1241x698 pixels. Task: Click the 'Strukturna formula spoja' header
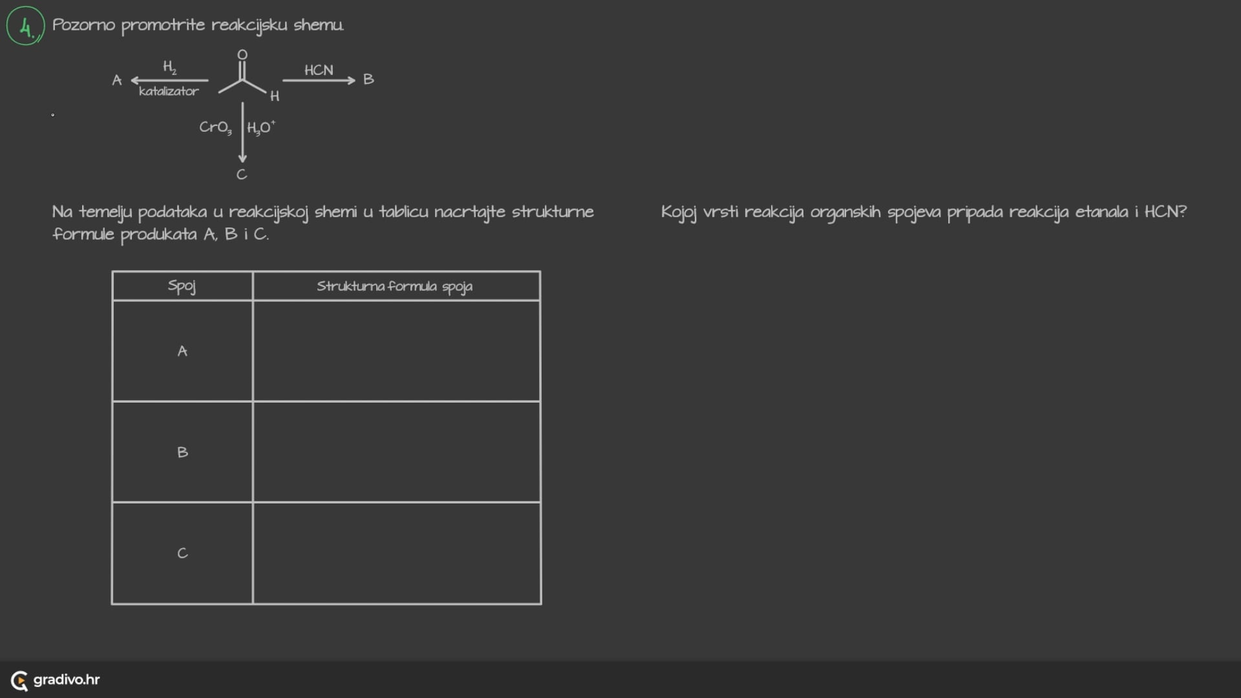[394, 286]
